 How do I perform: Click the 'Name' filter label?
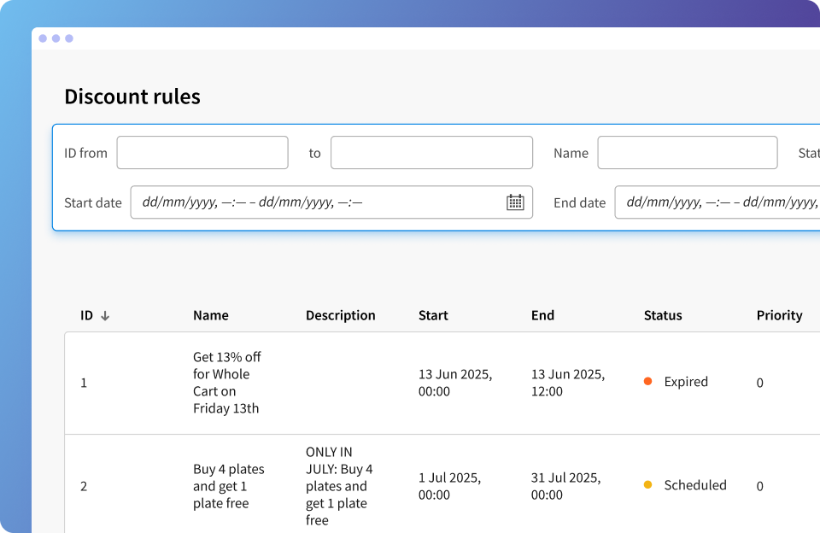571,153
